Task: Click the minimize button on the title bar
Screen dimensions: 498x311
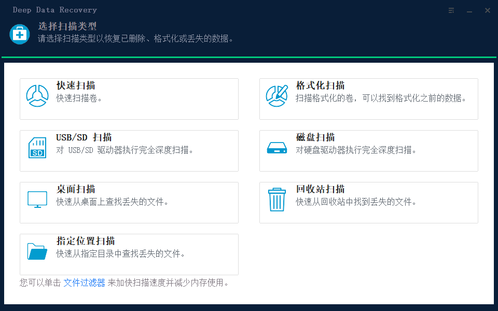Action: [469, 10]
